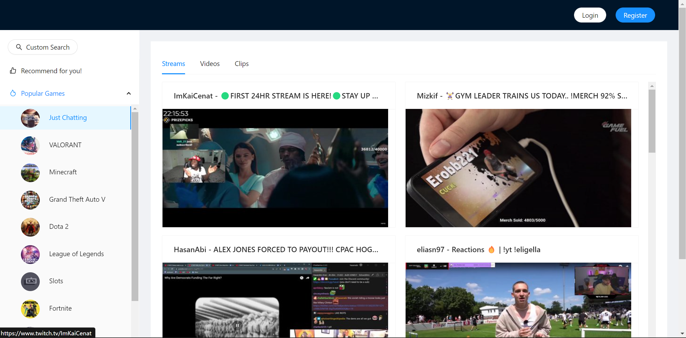Click the Fortnite game icon
Screen dimensions: 686x338
(30, 309)
